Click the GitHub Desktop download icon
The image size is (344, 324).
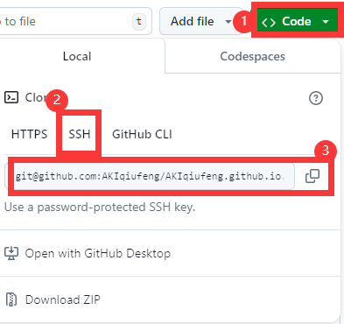[x=11, y=253]
